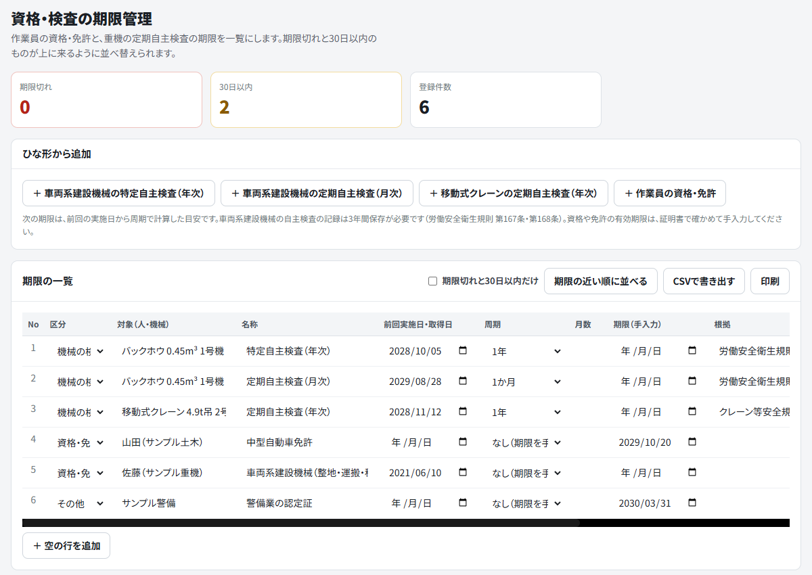This screenshot has width=812, height=575.
Task: Open 周期 dropdown showing 1か月
Action: tap(526, 382)
